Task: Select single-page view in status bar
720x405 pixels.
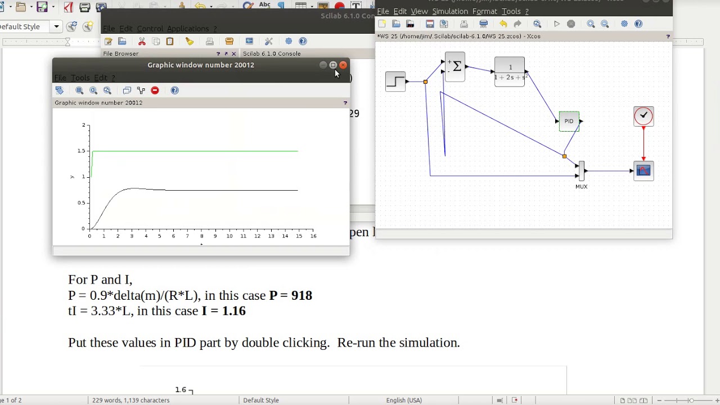Action: pyautogui.click(x=623, y=400)
